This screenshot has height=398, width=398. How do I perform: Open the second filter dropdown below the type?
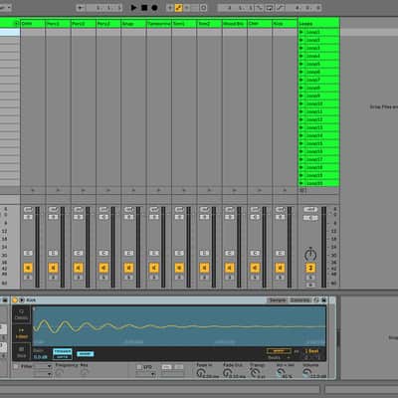[x=43, y=374]
